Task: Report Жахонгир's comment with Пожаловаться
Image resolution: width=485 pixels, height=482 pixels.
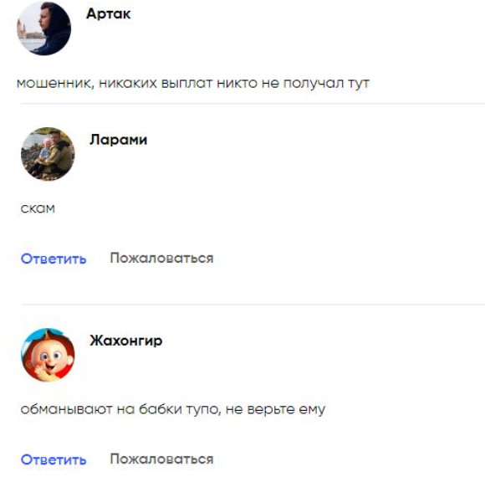Action: pos(161,459)
